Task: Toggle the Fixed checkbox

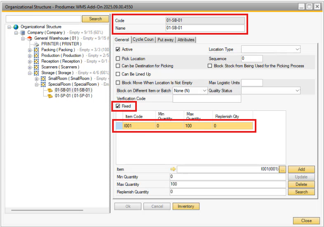Action: tap(118, 106)
